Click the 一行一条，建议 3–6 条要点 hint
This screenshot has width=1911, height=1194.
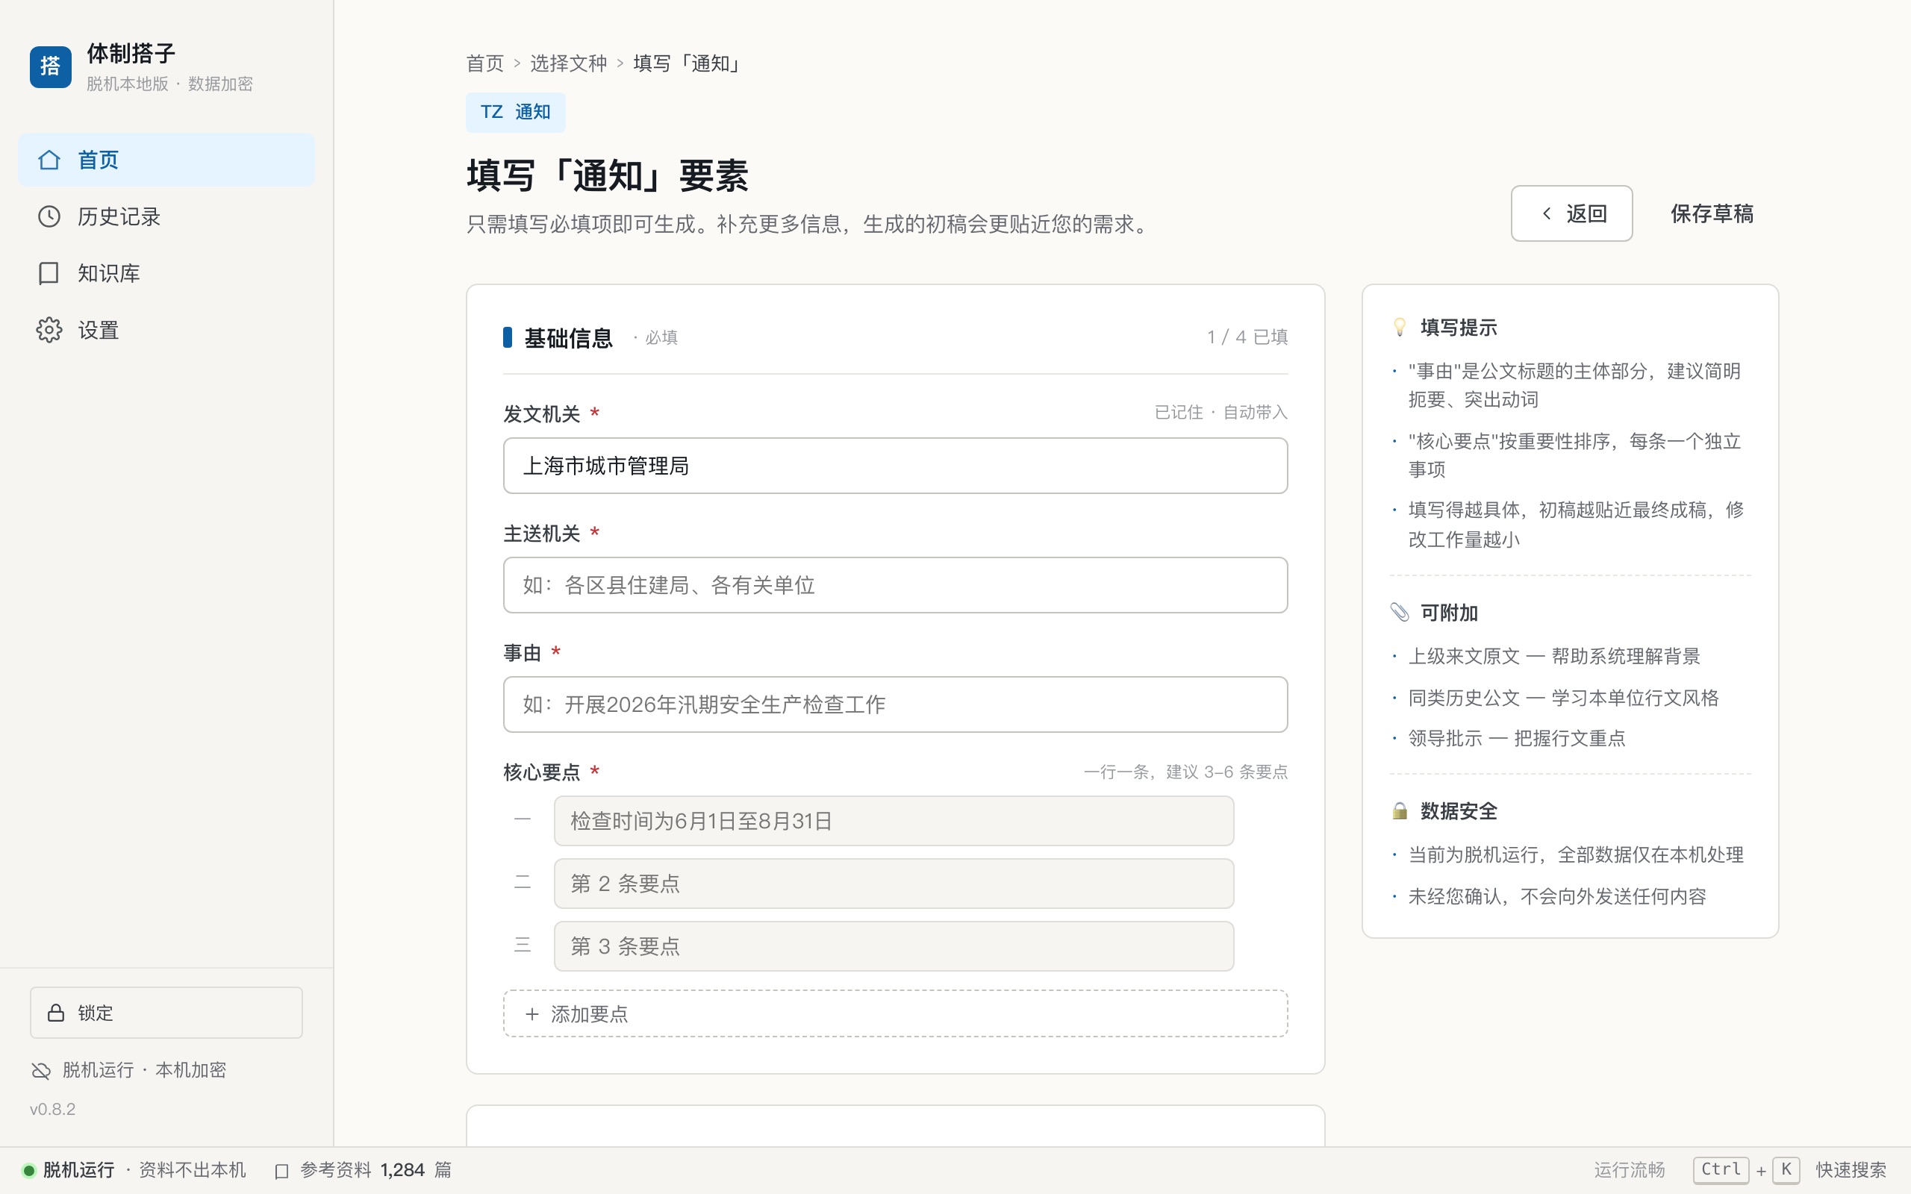coord(1186,772)
